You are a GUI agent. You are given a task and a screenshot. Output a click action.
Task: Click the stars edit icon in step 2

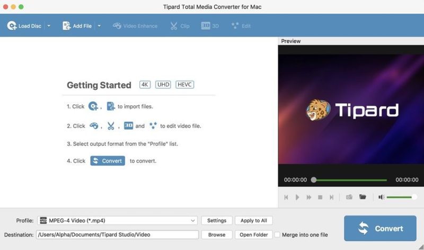coord(153,126)
